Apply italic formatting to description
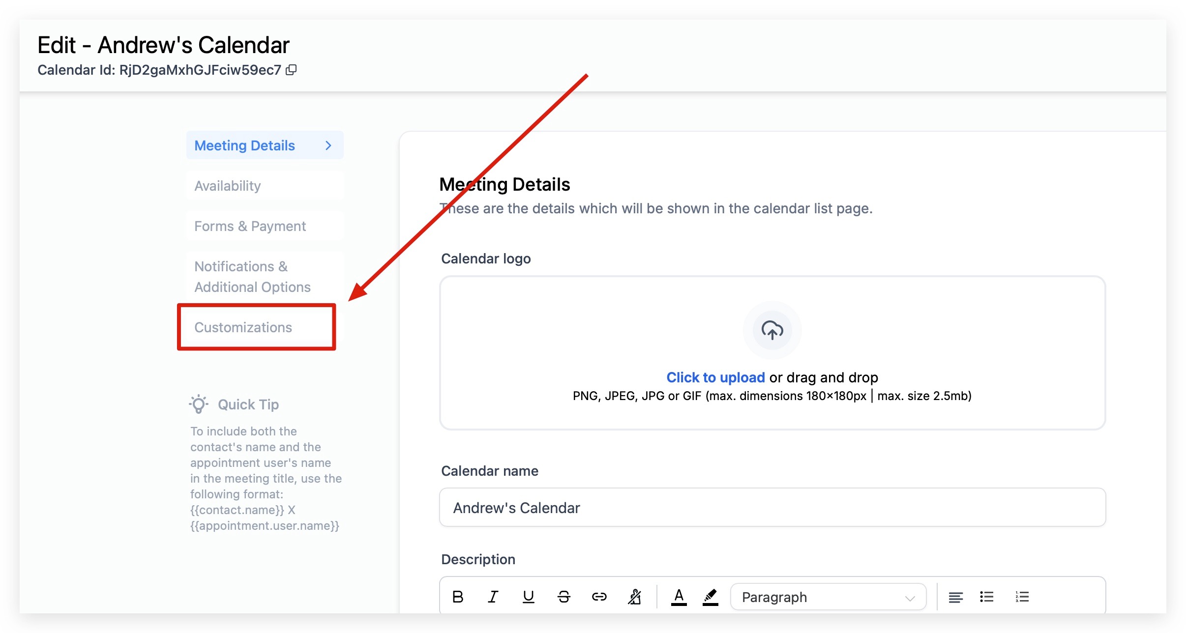Screen dimensions: 1186x633 coord(493,597)
